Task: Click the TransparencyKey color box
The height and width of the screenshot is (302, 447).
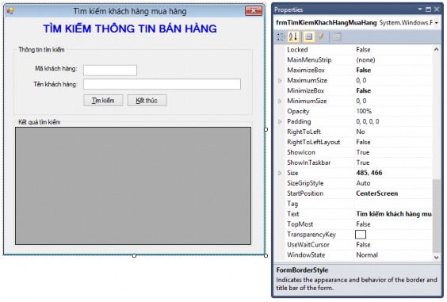Action: (x=361, y=235)
